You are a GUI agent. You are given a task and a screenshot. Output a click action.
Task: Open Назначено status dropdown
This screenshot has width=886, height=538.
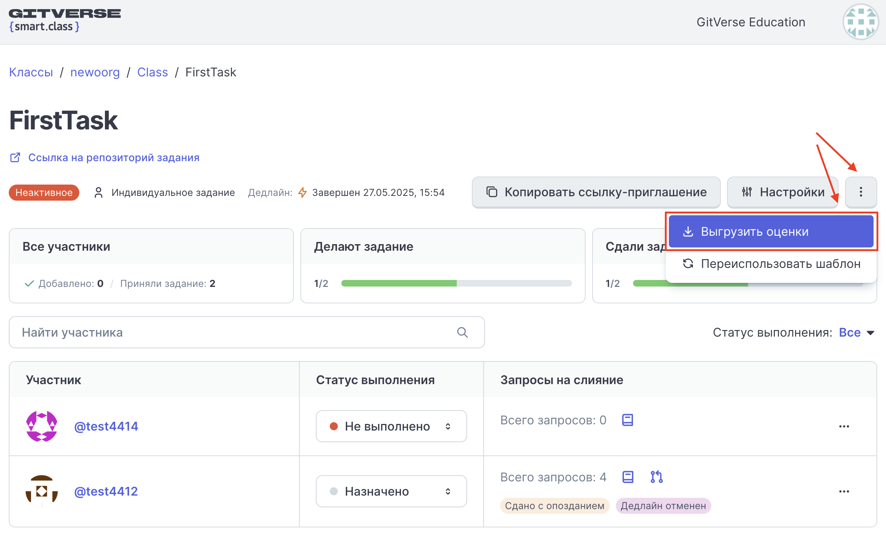pyautogui.click(x=391, y=491)
